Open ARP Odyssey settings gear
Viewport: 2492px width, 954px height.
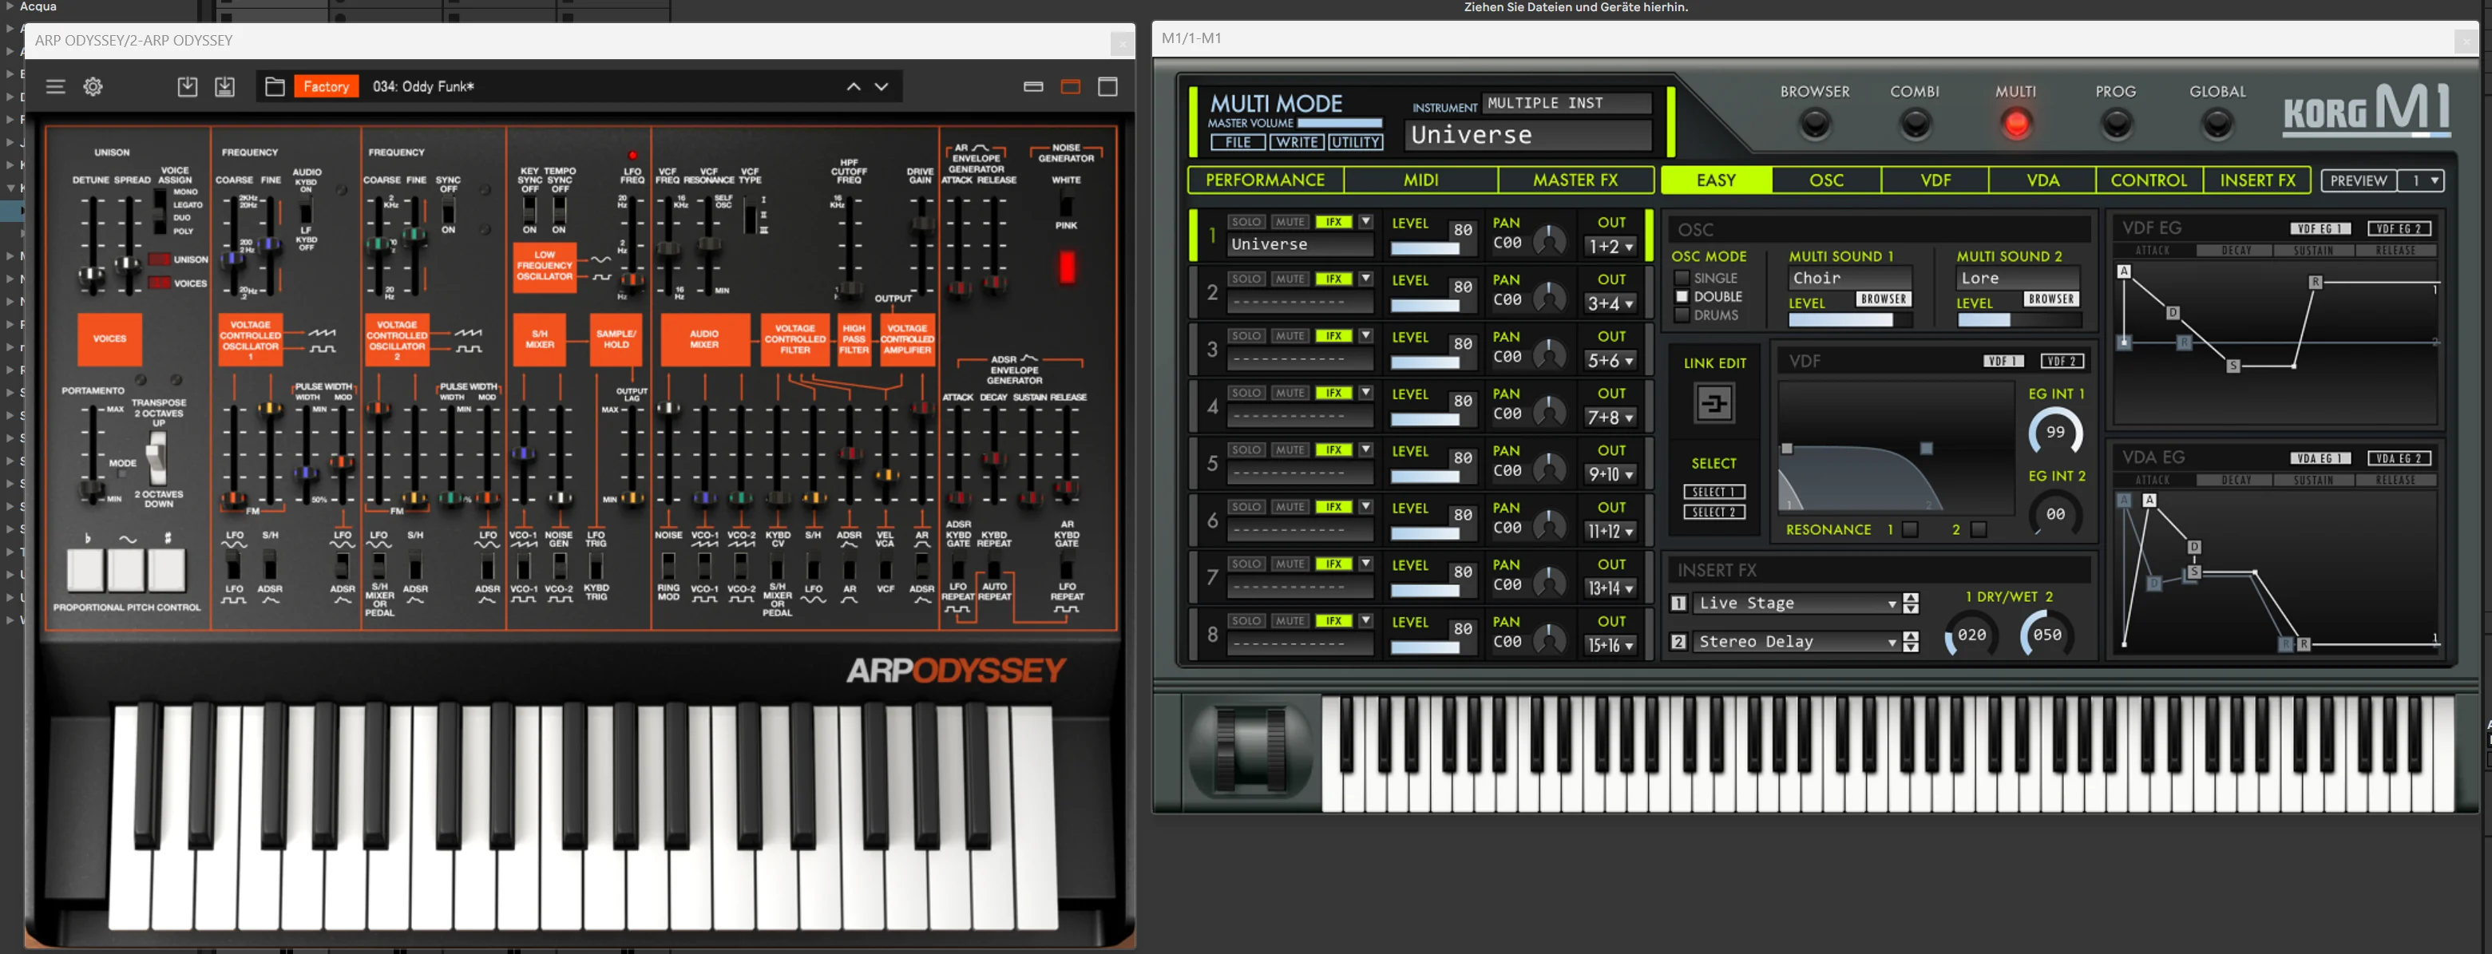click(x=93, y=86)
